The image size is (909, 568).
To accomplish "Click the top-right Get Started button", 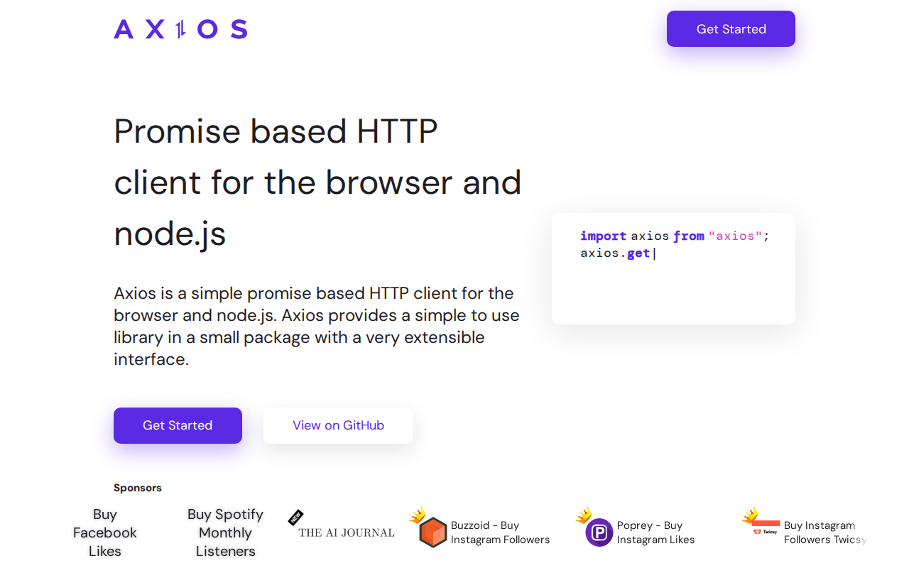I will tap(731, 29).
